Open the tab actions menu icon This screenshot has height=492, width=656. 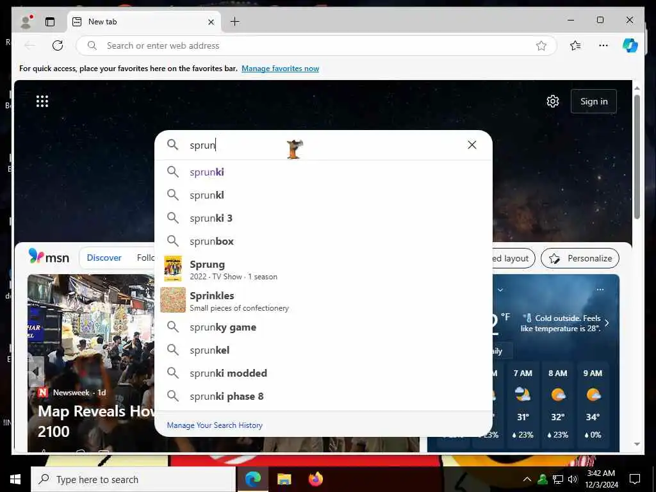(50, 22)
